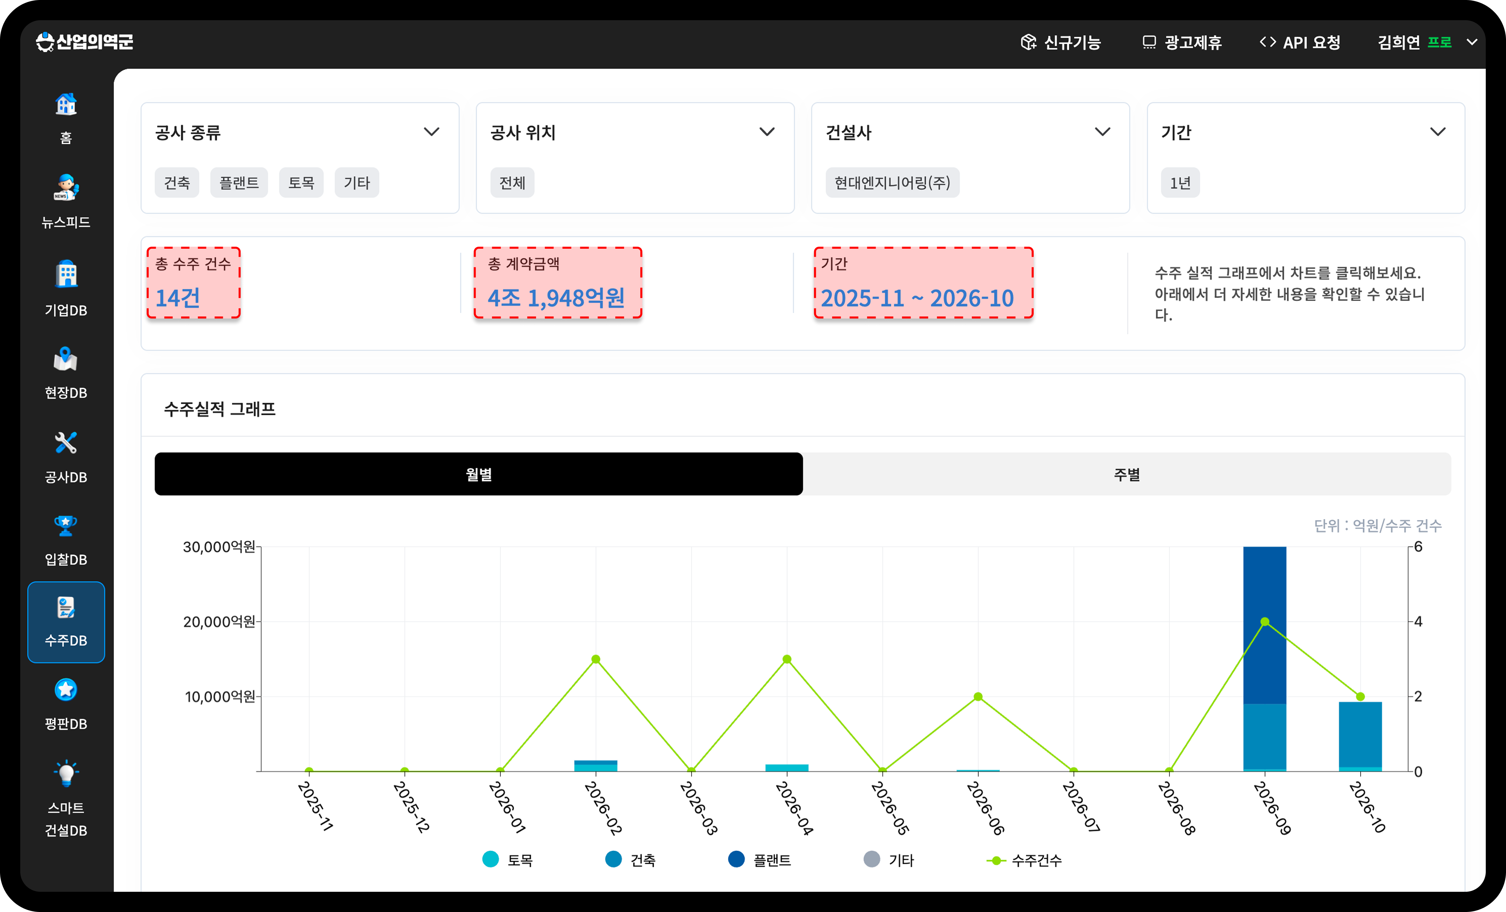Viewport: 1506px width, 912px height.
Task: Expand the 공사 종류 dropdown
Action: pos(432,132)
